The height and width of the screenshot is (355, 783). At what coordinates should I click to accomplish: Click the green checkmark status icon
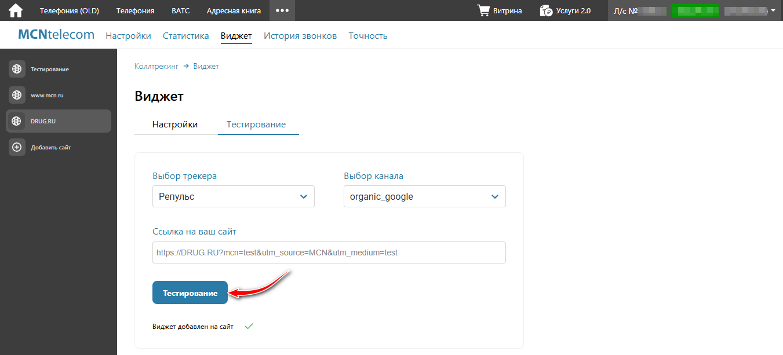249,327
